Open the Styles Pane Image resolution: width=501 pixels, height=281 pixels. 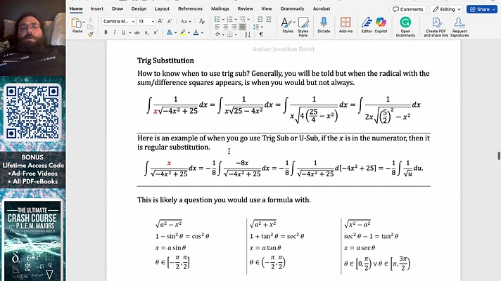coord(303,27)
